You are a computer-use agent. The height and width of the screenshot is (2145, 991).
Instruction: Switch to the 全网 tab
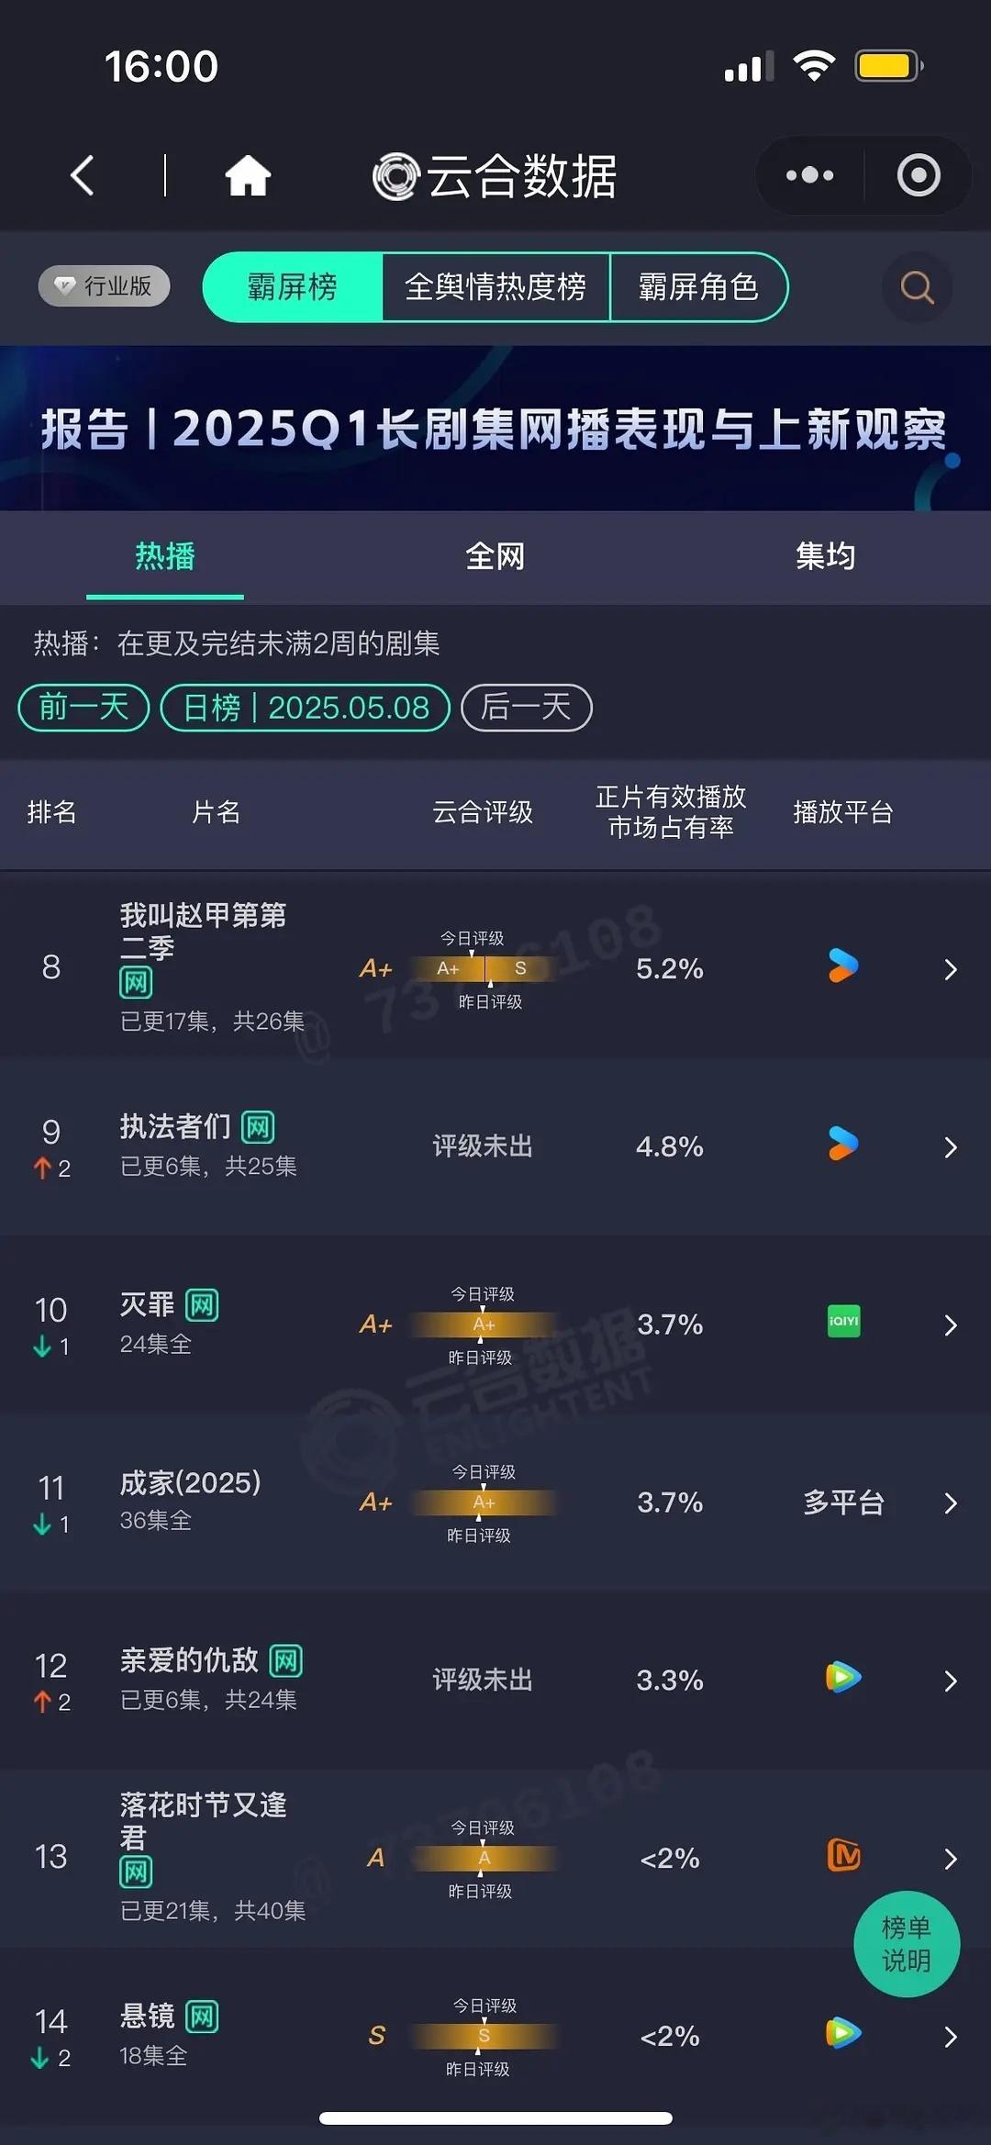495,556
